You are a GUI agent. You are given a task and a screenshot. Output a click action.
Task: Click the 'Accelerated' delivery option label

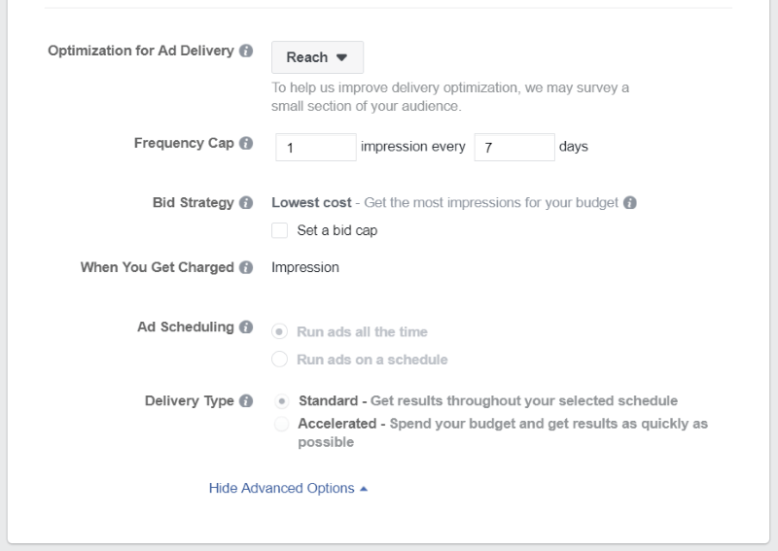pos(336,424)
